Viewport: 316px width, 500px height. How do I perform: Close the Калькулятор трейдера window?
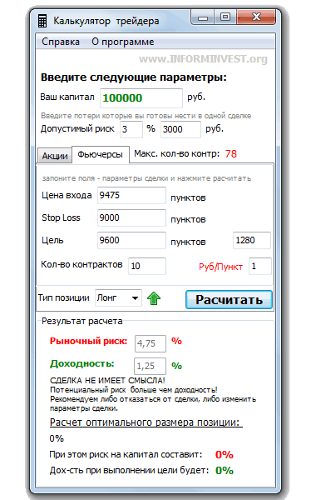(x=256, y=17)
